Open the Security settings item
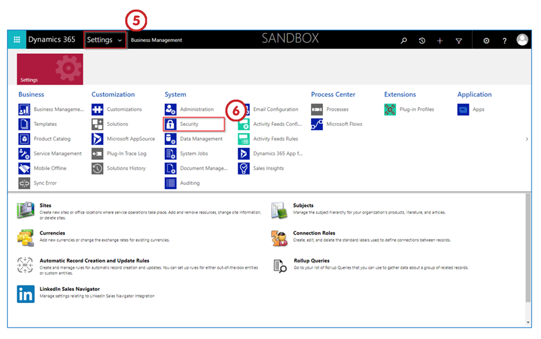The image size is (541, 339). 188,124
